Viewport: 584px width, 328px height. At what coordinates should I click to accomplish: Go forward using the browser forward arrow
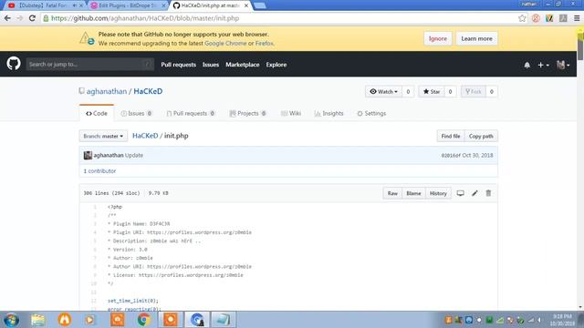click(x=19, y=18)
